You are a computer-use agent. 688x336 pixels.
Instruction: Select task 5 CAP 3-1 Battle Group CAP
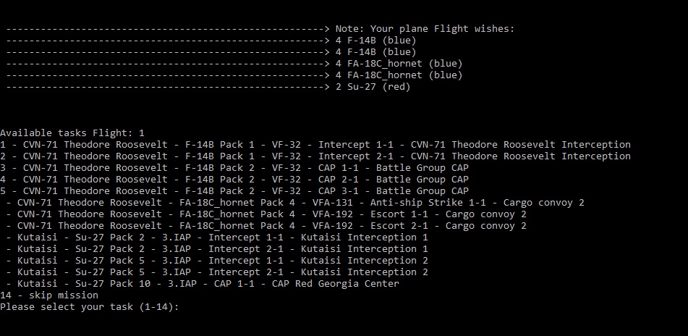(x=234, y=190)
